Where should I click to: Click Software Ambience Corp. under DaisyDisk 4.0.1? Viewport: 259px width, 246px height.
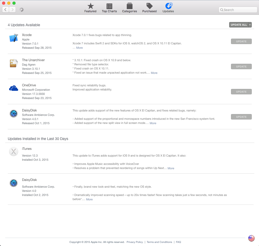tap(38, 115)
